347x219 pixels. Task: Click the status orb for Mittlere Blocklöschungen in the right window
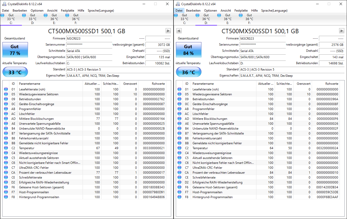pos(179,119)
